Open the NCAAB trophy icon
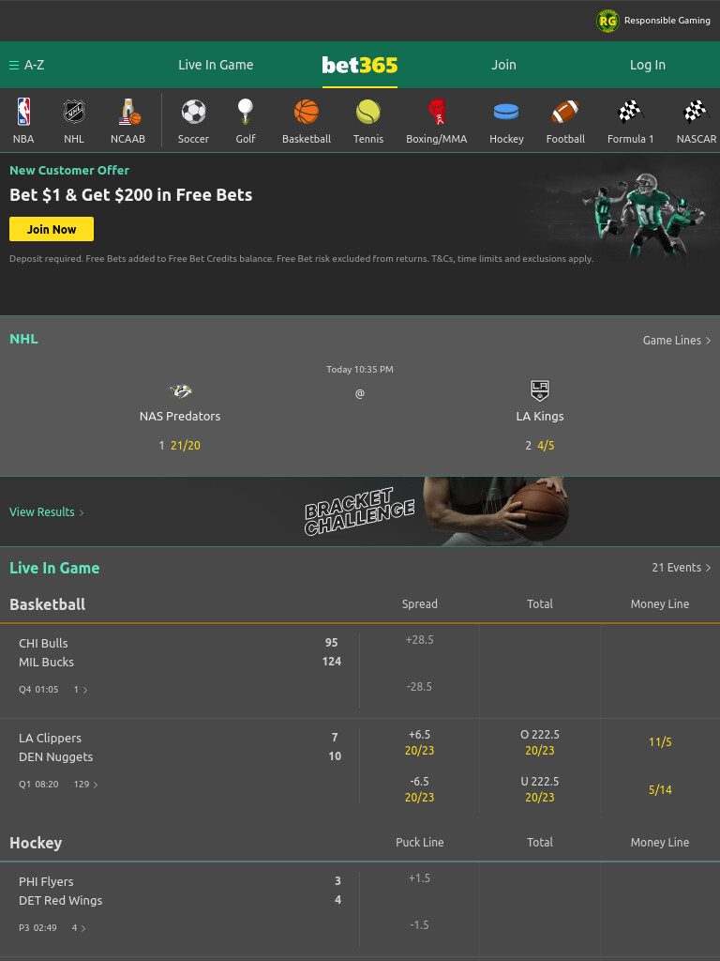Viewport: 720px width, 961px height. [128, 113]
